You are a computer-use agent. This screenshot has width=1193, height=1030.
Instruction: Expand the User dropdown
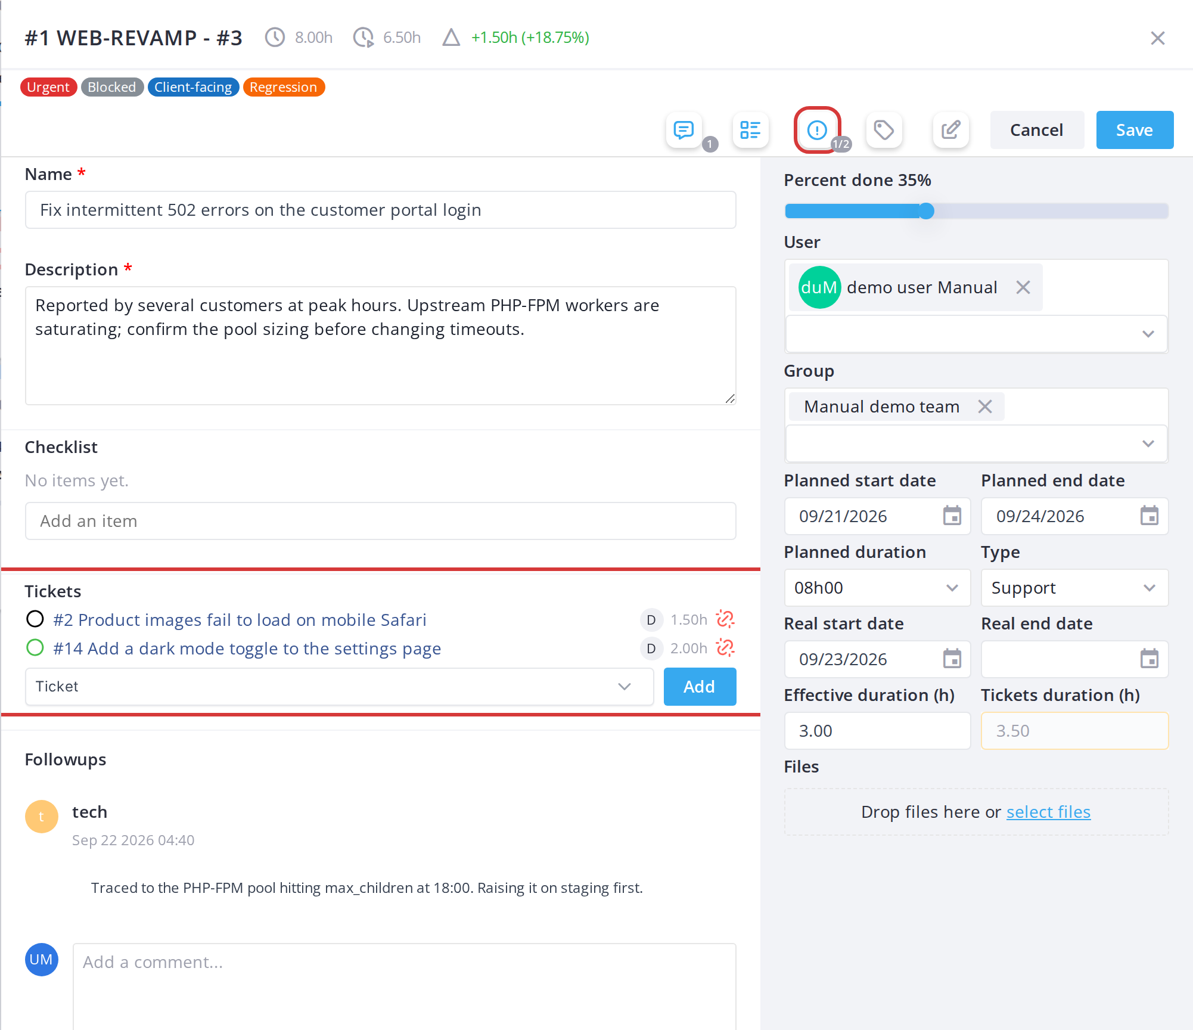[x=976, y=334]
